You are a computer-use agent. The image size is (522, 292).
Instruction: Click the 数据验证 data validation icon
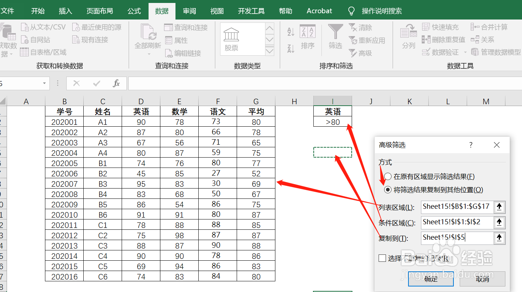point(426,52)
